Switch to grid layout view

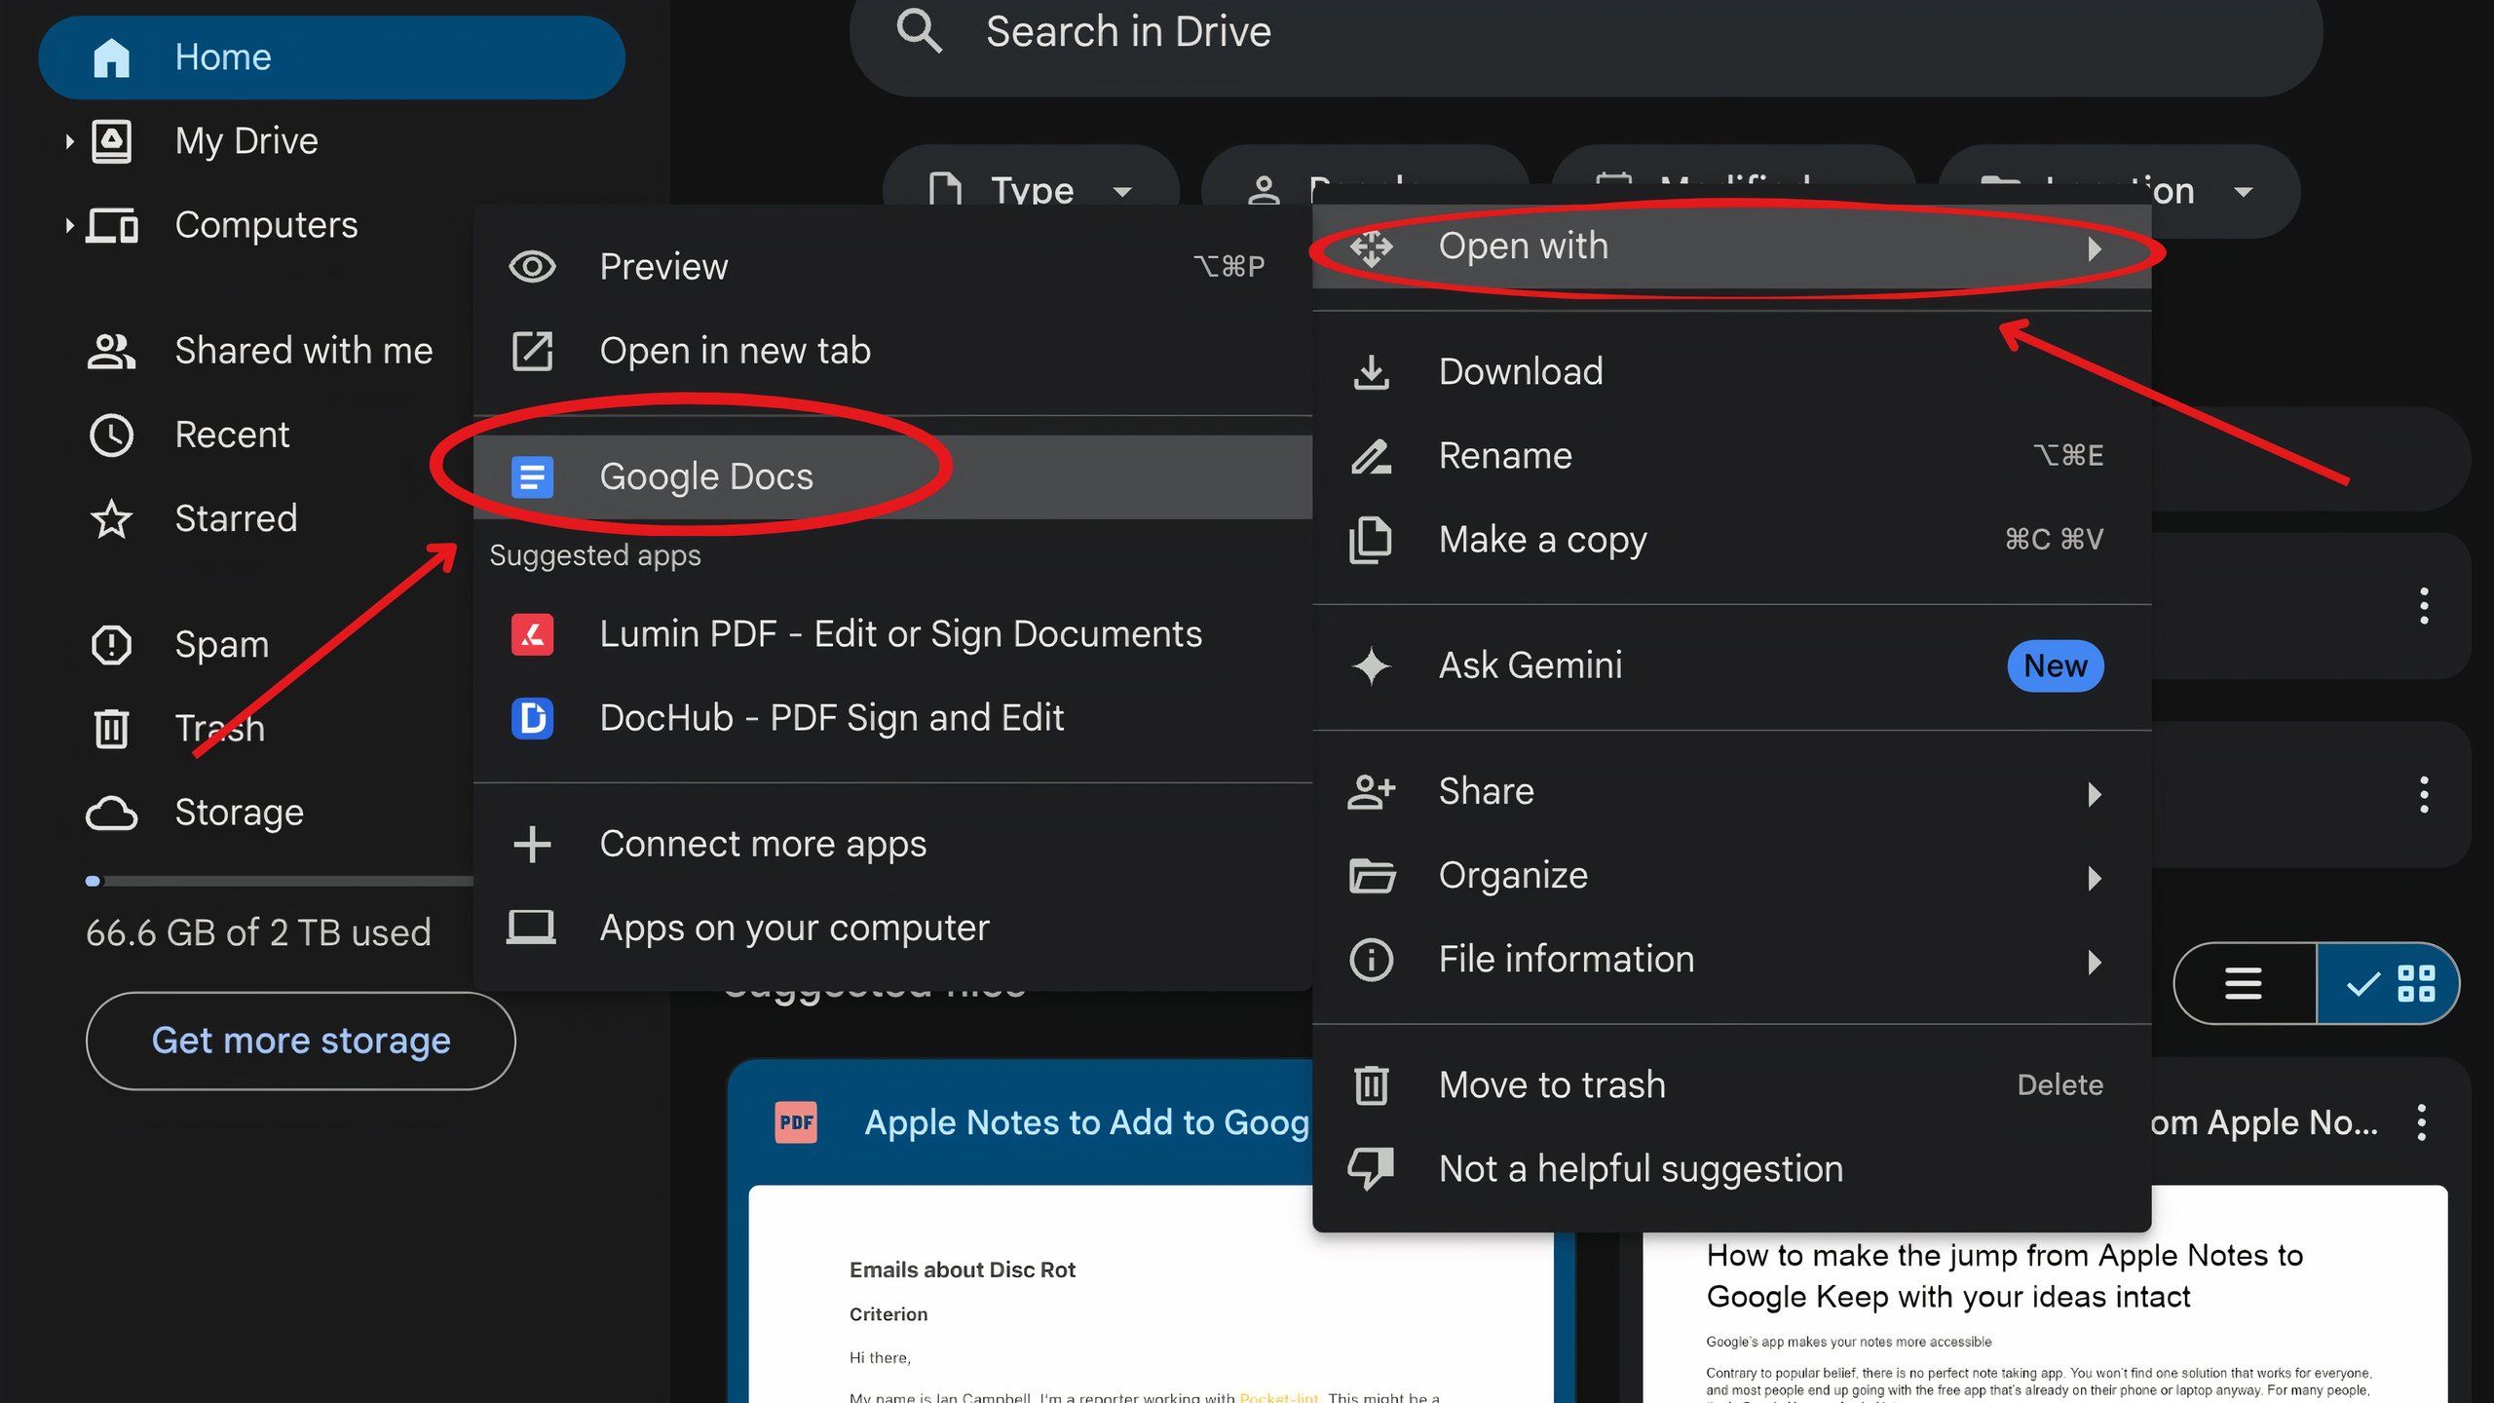tap(2388, 983)
